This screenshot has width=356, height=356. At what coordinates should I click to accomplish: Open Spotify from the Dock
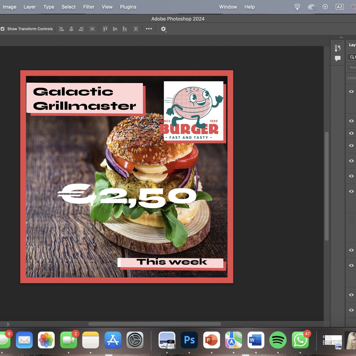click(x=278, y=340)
